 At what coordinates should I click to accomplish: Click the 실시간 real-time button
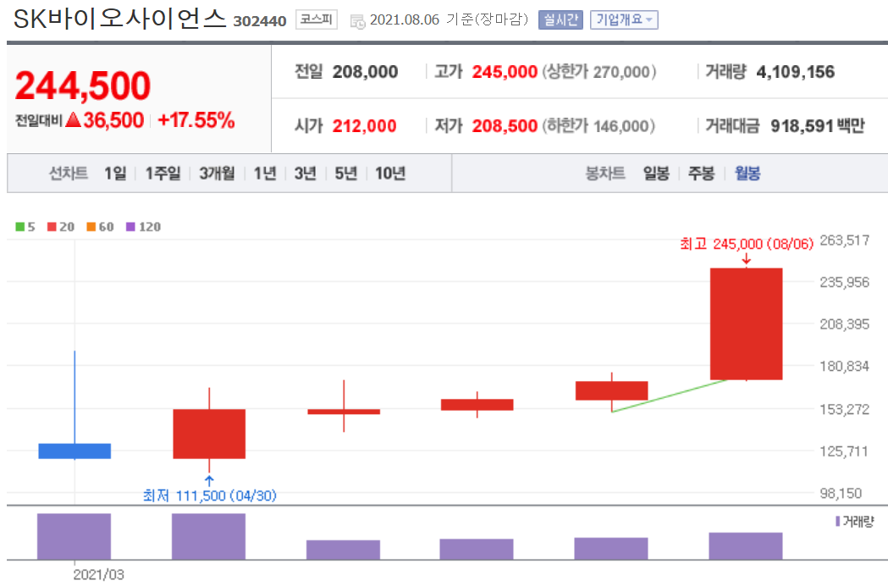(x=560, y=19)
